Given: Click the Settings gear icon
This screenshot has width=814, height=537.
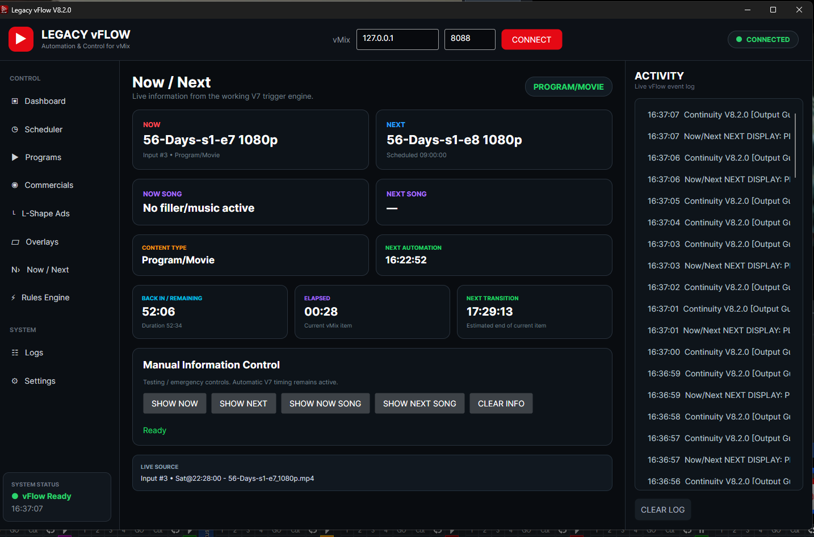Looking at the screenshot, I should [x=15, y=381].
